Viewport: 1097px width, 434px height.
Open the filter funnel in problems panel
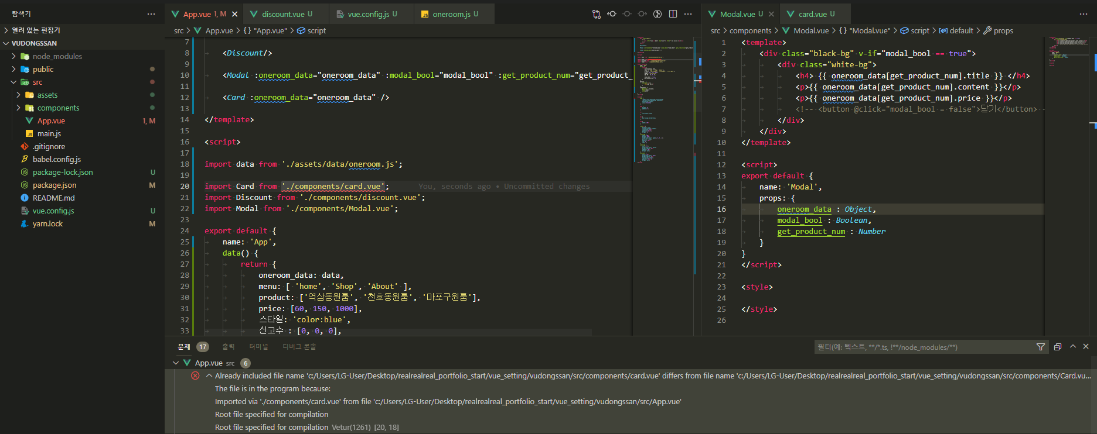(x=1041, y=347)
